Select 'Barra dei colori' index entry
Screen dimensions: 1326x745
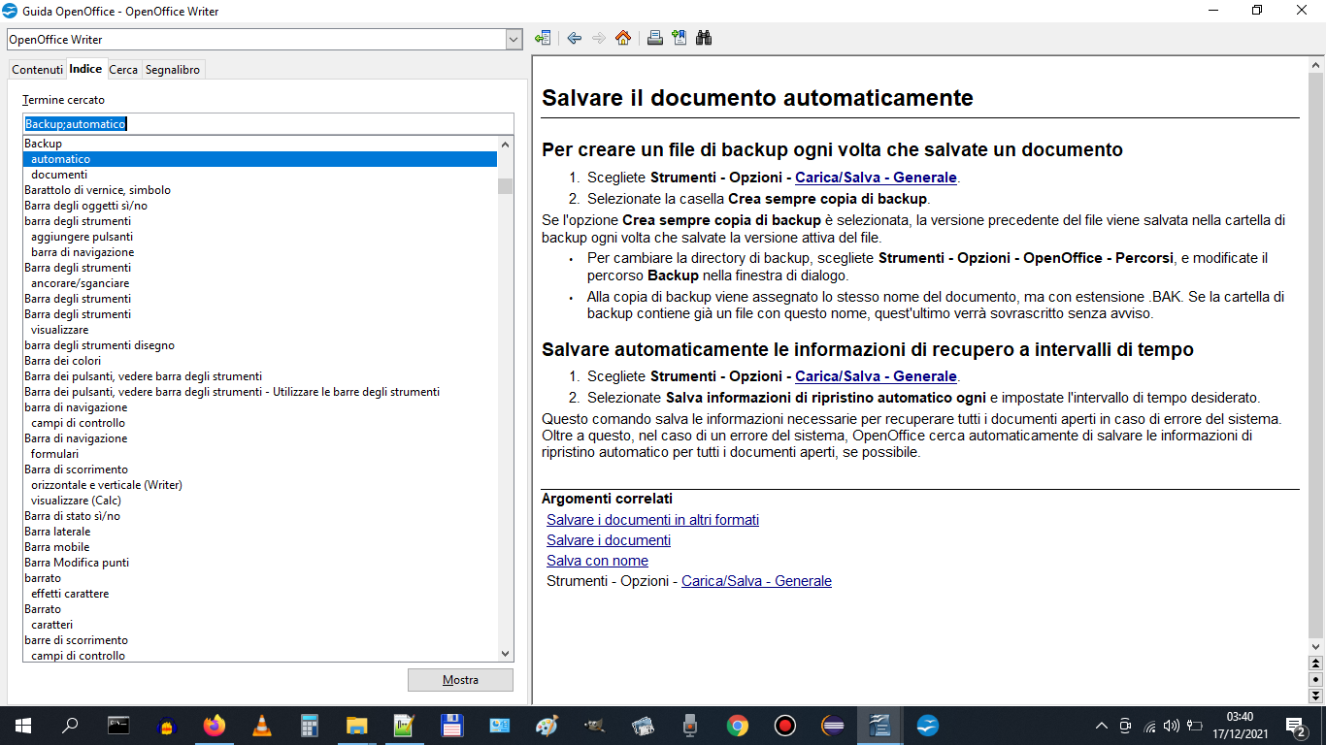(260, 361)
